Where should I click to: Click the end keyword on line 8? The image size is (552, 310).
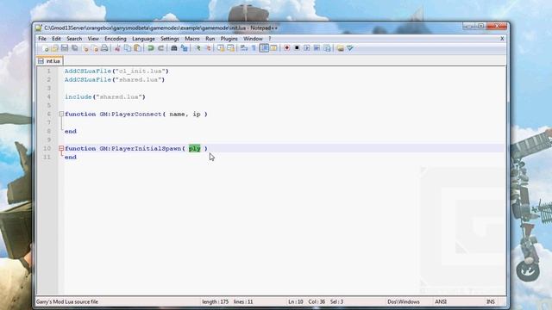(x=71, y=131)
